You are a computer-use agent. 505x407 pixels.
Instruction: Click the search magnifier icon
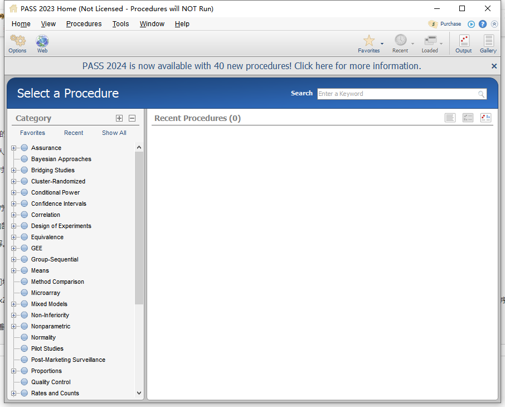point(481,94)
